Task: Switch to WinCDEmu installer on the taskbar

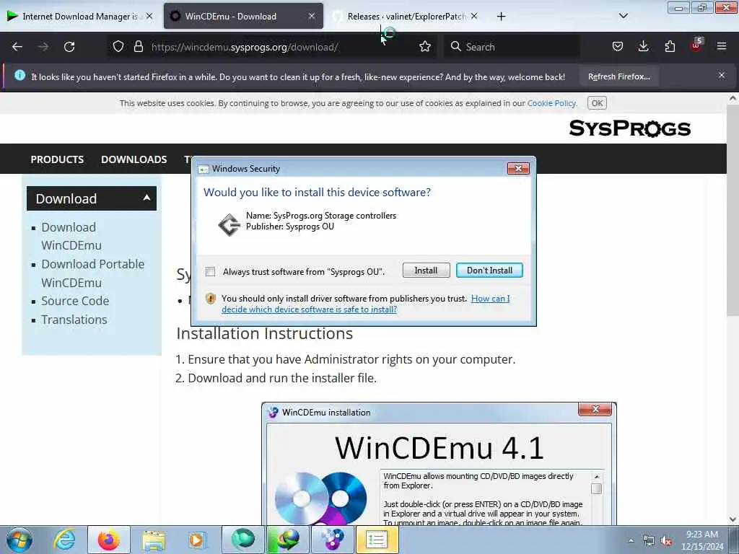Action: click(x=332, y=540)
